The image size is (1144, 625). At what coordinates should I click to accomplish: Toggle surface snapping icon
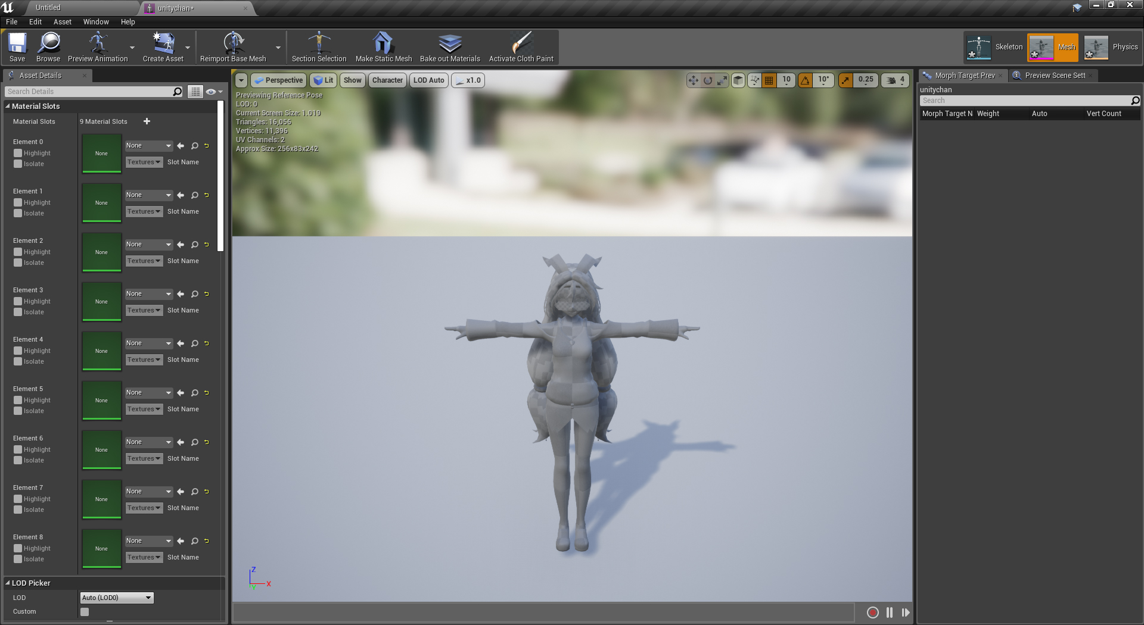(754, 80)
